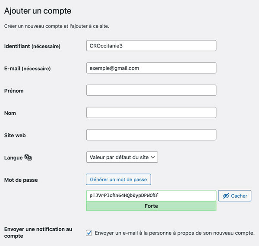The image size is (259, 246).
Task: Click the Site web label text
Action: [x=15, y=136]
